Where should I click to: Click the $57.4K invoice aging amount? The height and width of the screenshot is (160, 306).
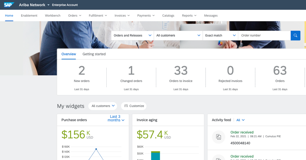pos(154,135)
